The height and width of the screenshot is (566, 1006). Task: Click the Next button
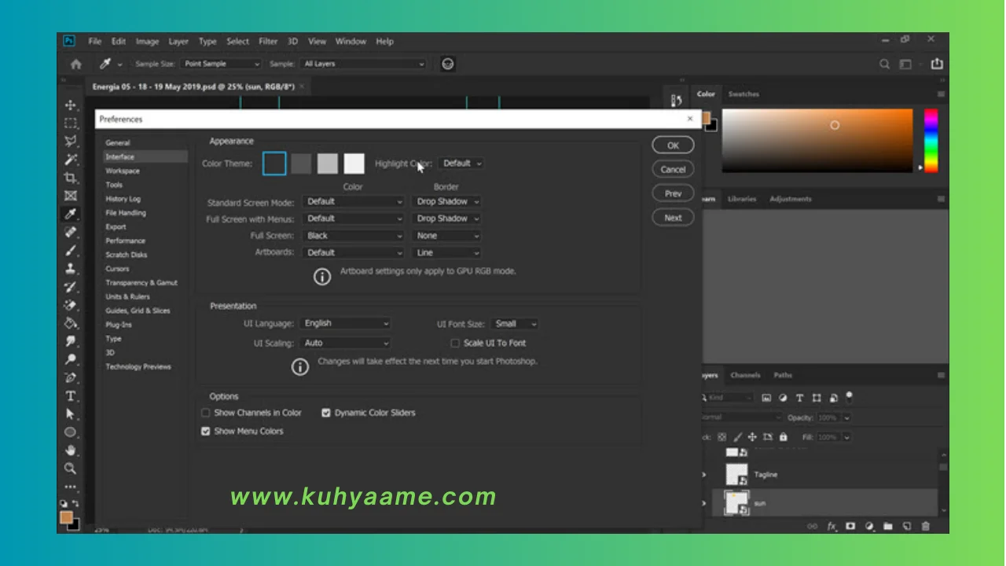[x=673, y=219]
